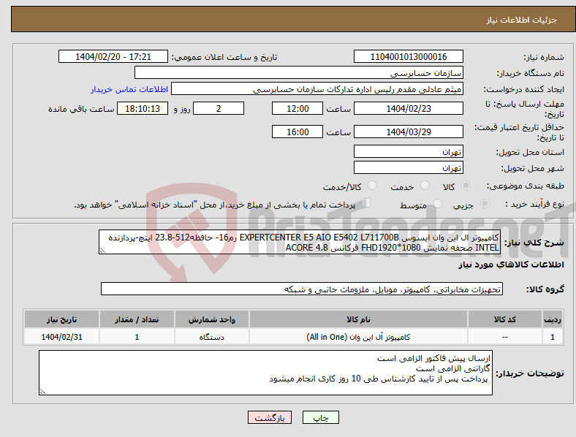Click the کد کالا column header
Viewport: 576px width, 437px height.
point(505,319)
